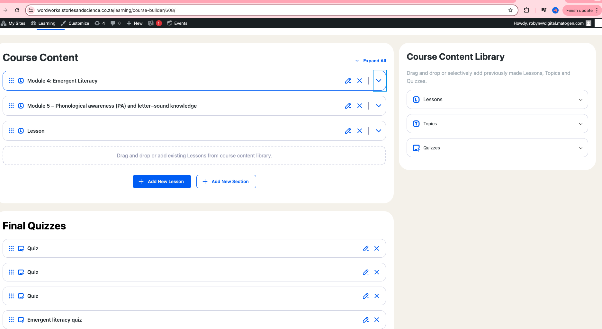Click the browser address bar URL
602x329 pixels.
(106, 10)
